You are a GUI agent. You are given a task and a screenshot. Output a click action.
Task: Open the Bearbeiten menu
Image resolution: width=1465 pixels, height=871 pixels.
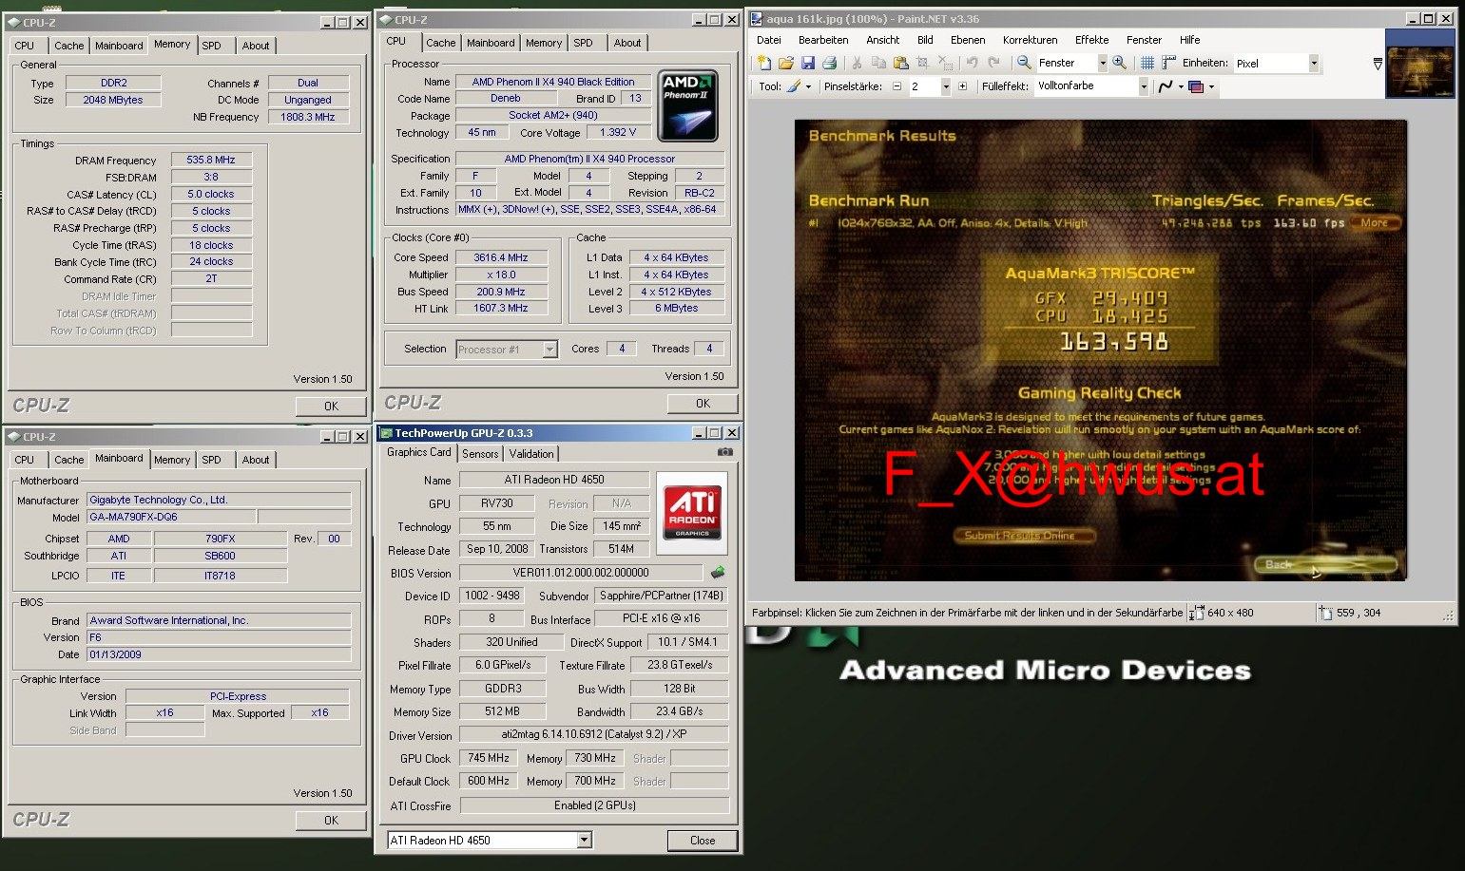point(823,40)
